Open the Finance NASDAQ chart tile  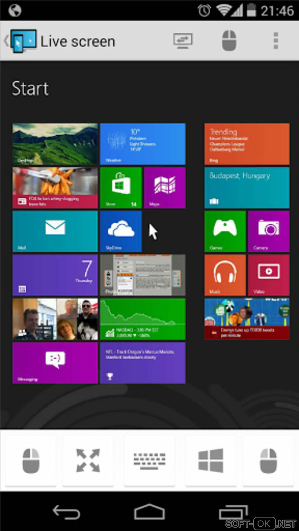143,319
